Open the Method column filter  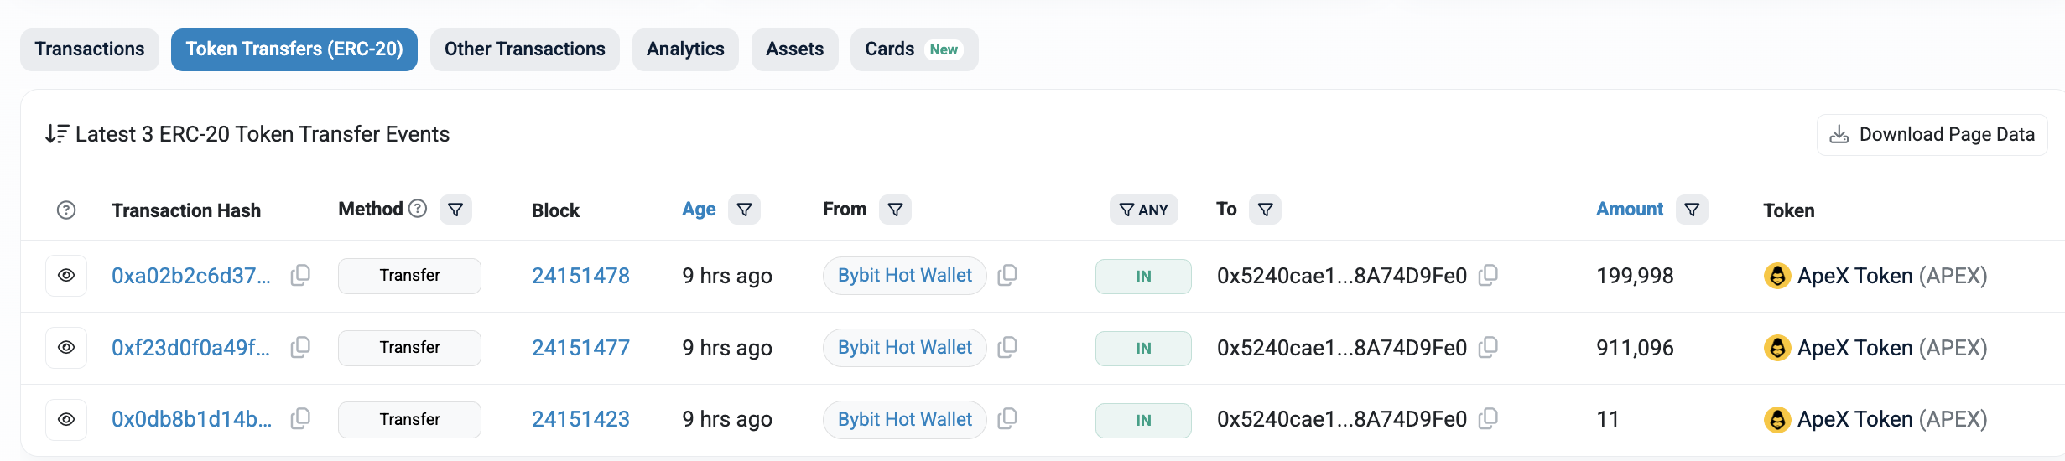(x=455, y=210)
